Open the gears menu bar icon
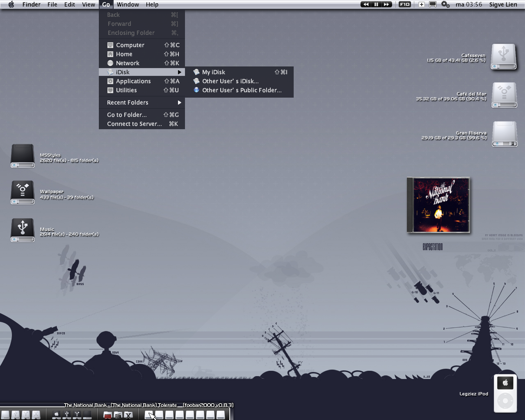Image resolution: width=525 pixels, height=420 pixels. pos(445,5)
